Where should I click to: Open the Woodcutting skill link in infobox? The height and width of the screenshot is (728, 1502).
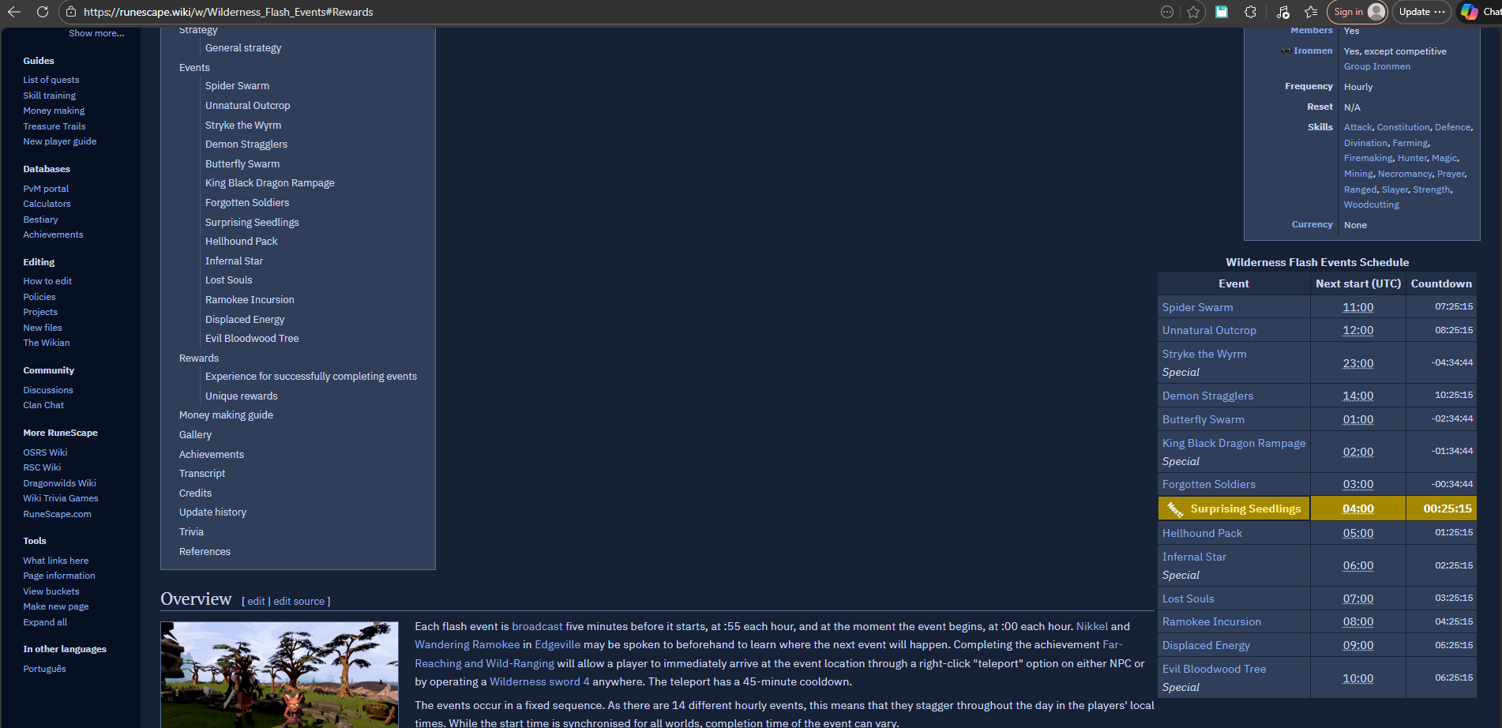pos(1372,205)
